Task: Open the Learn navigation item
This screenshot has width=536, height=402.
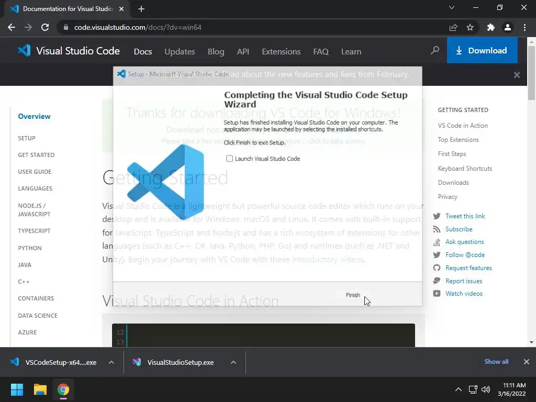Action: [x=351, y=52]
